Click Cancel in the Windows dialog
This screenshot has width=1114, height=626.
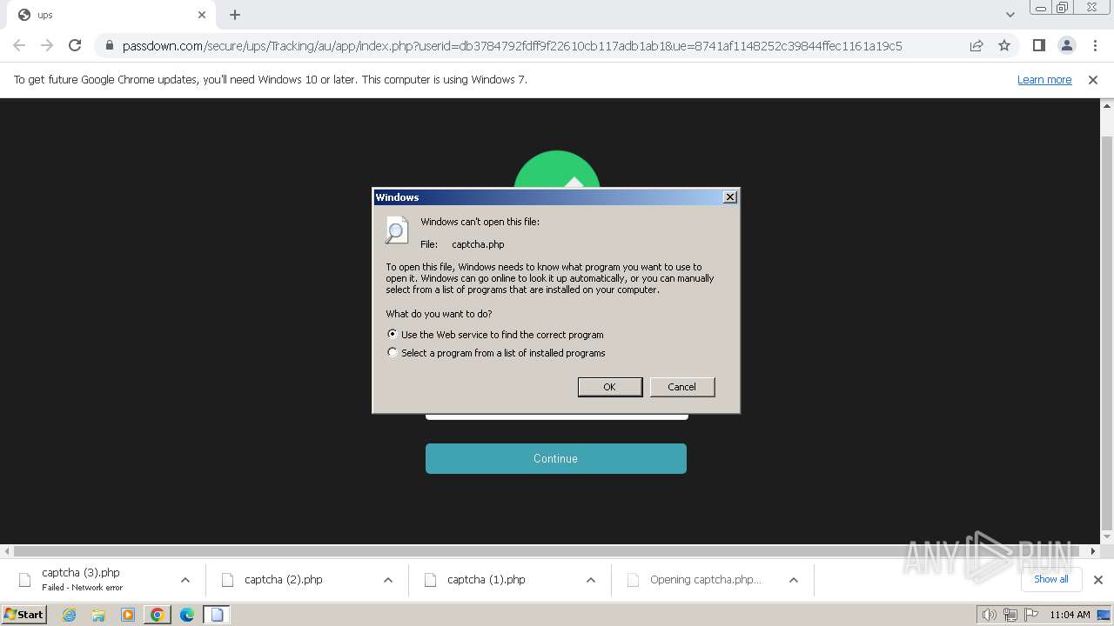681,387
